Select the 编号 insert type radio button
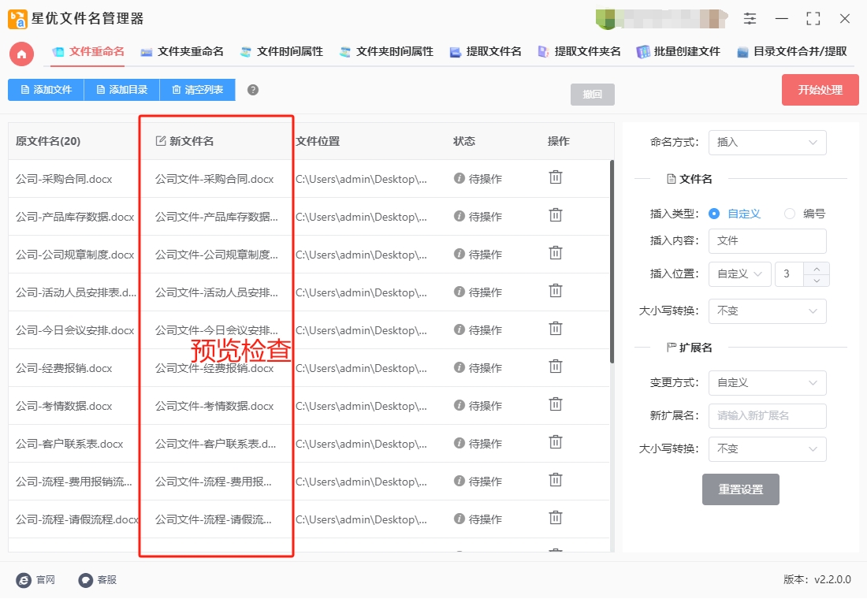 (790, 214)
